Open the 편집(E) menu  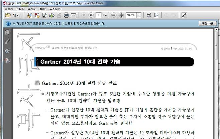tap(20, 9)
